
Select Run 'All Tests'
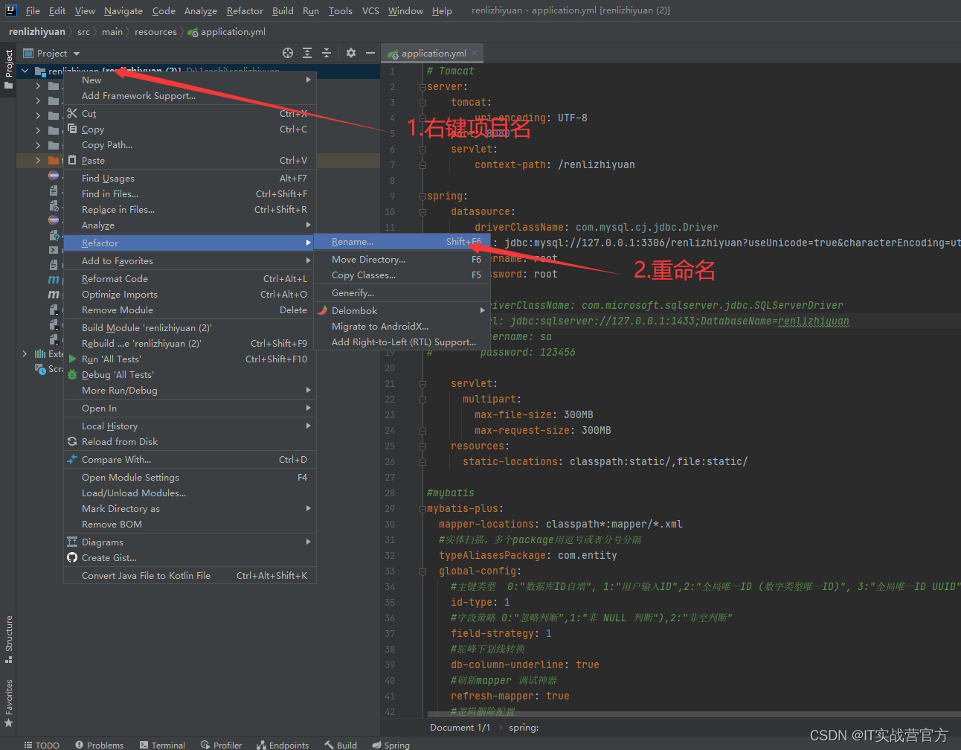190,359
